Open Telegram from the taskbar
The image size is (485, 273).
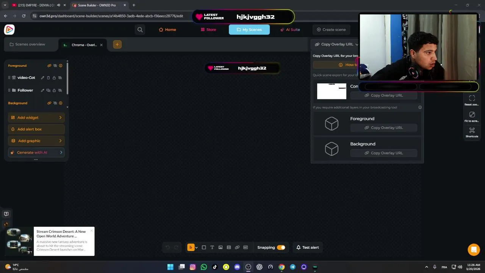pyautogui.click(x=293, y=267)
